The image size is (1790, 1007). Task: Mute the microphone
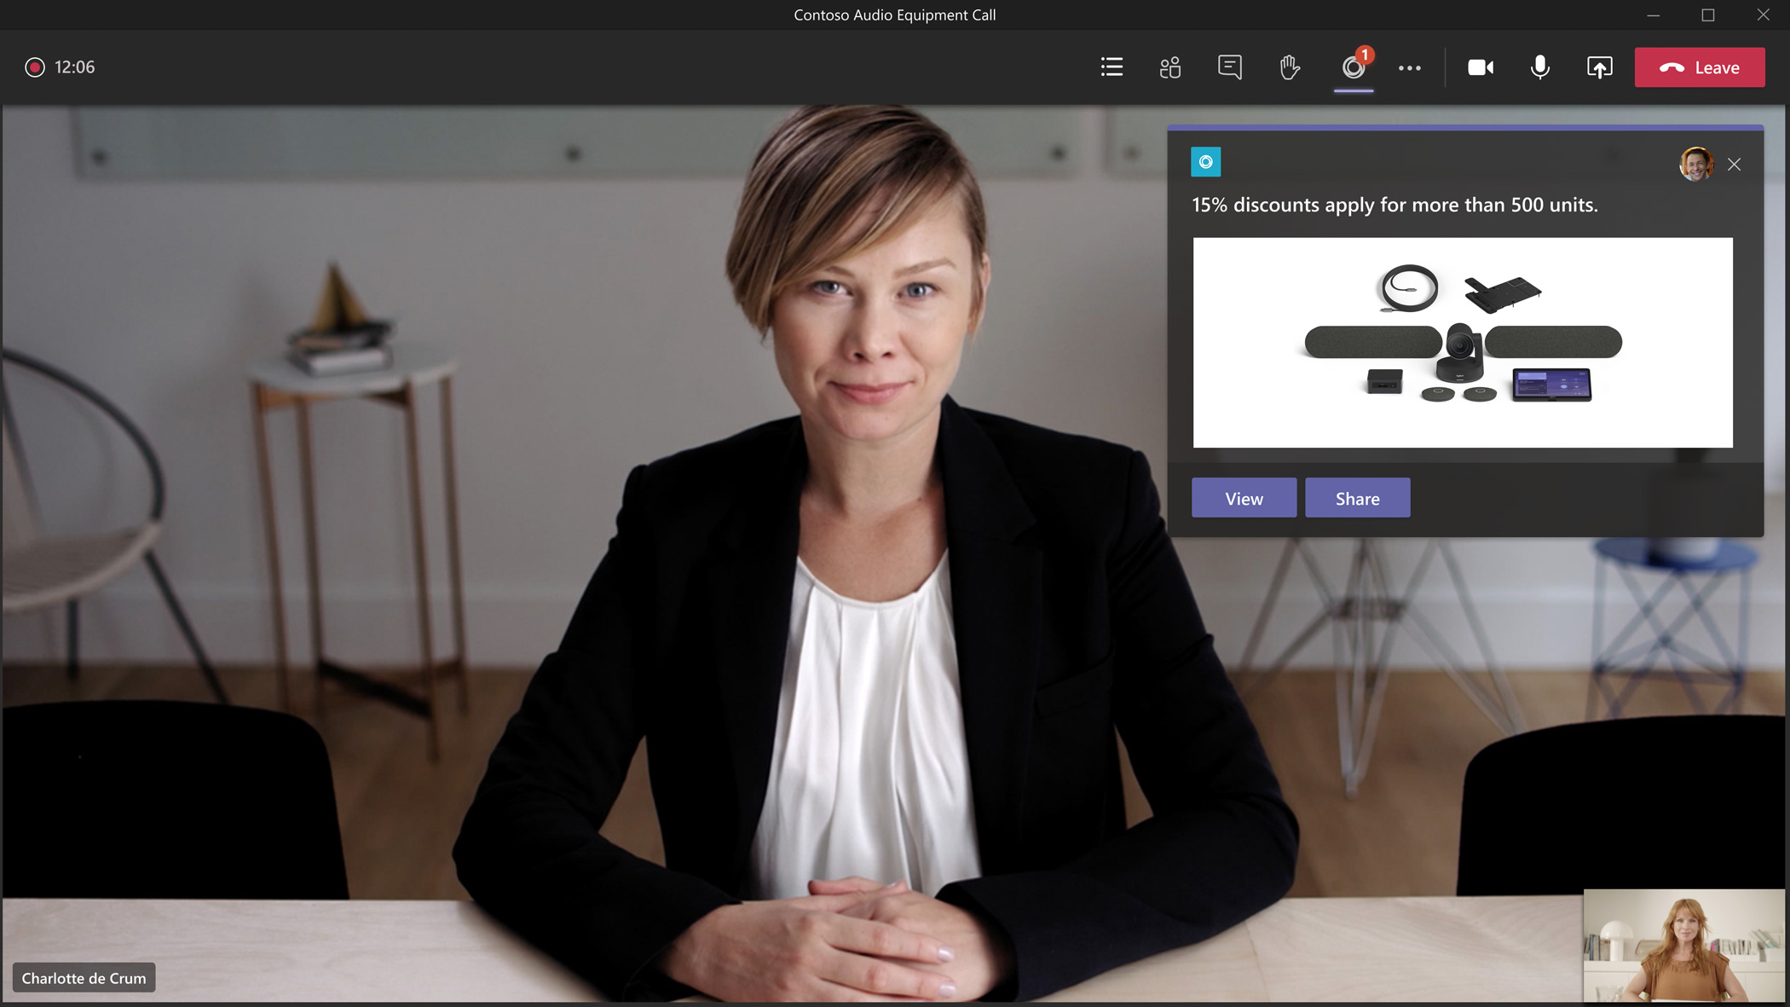(x=1539, y=67)
